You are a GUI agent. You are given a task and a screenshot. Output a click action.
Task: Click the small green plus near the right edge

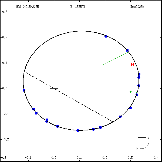[130, 92]
